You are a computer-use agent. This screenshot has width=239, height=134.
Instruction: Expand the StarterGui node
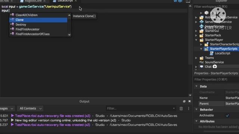click(x=196, y=31)
